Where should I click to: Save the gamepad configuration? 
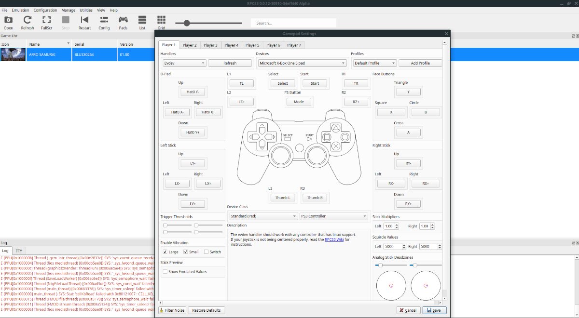tap(433, 310)
